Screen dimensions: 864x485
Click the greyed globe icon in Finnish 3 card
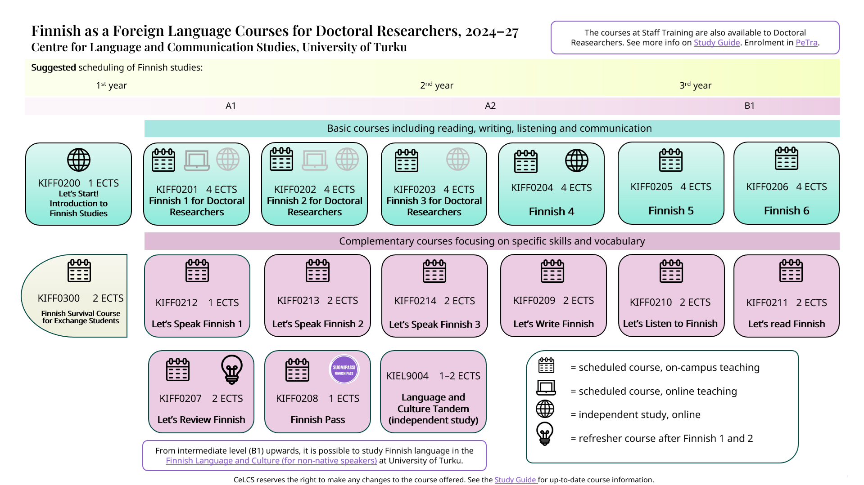pos(458,160)
